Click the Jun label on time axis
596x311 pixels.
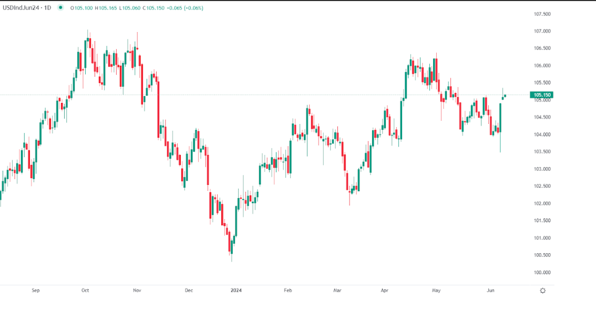click(490, 290)
